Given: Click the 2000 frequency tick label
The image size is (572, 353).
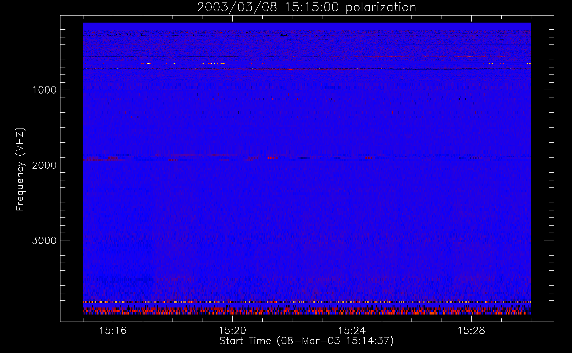Looking at the screenshot, I should point(44,165).
